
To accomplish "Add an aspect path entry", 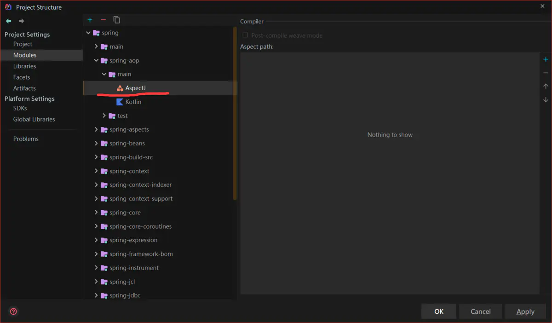I will (546, 59).
